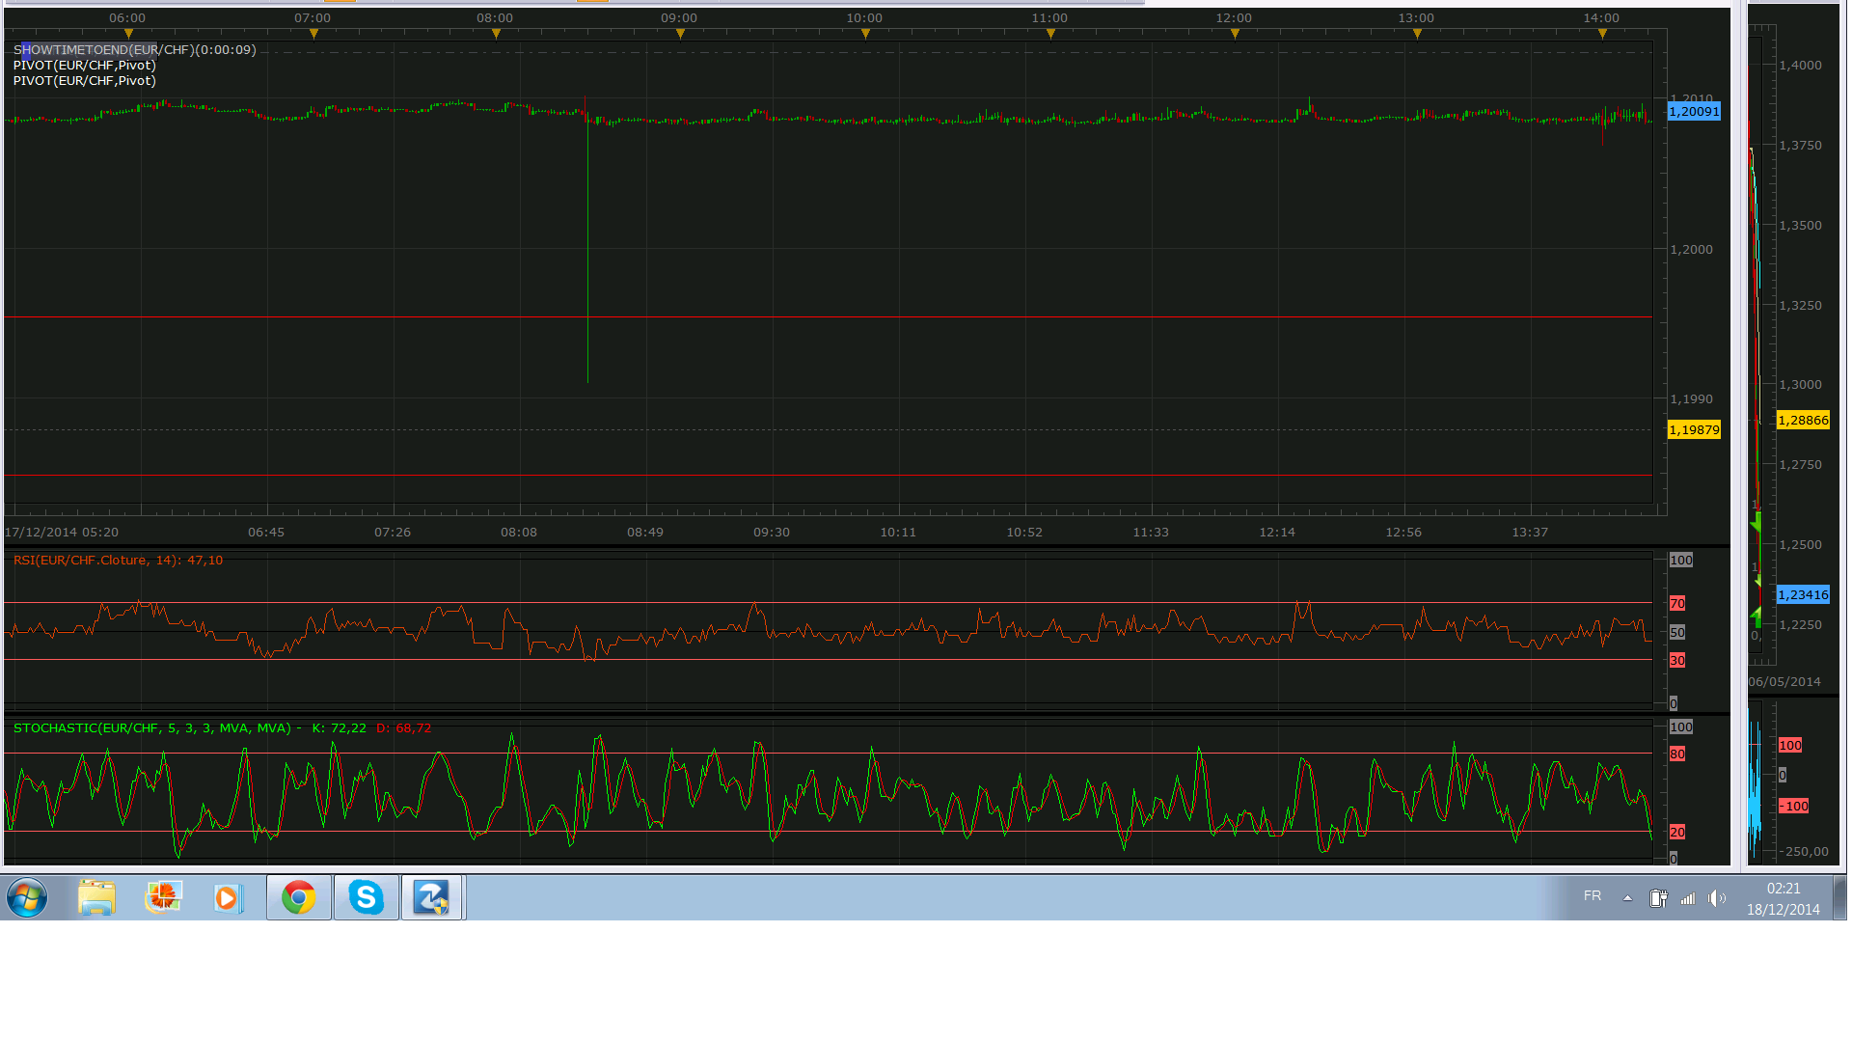Open Google Chrome from the taskbar

(299, 898)
